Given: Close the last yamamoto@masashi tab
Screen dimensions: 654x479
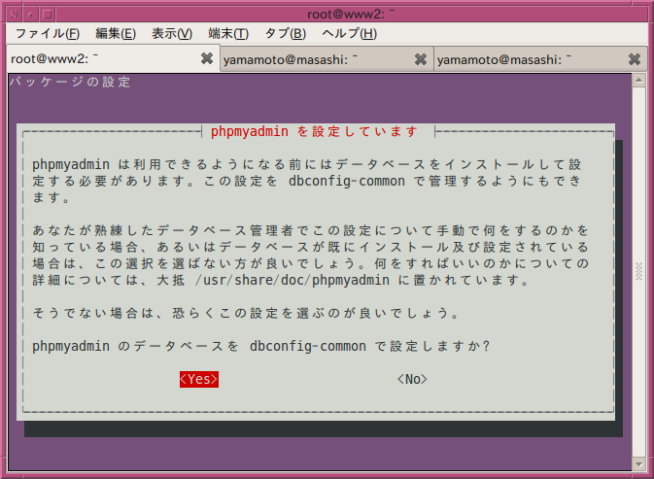Looking at the screenshot, I should click(x=635, y=59).
